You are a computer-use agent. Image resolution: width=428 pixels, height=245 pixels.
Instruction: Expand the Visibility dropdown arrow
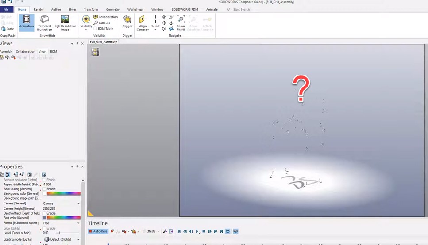[86, 30]
